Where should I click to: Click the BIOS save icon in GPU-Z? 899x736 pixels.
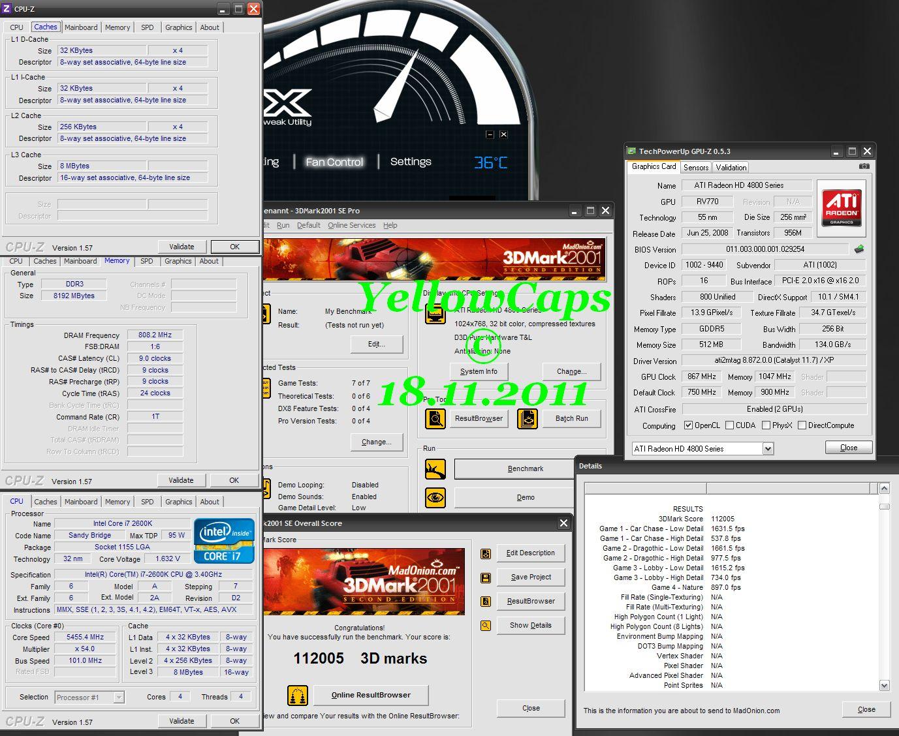coord(859,249)
